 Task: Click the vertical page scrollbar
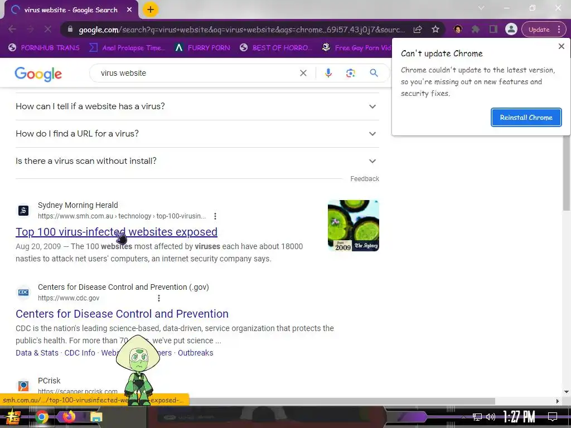[567, 149]
